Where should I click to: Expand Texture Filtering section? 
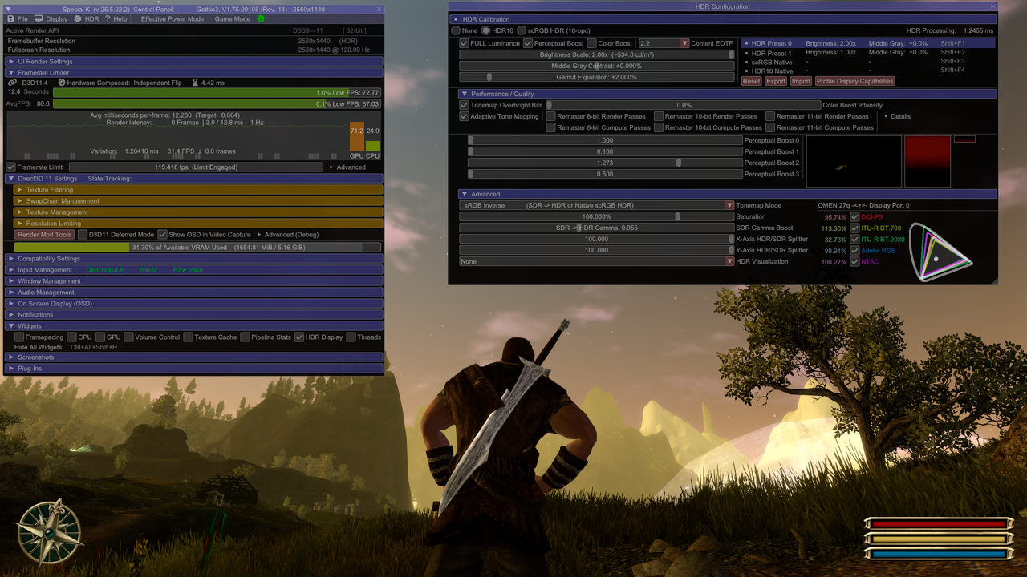click(198, 190)
